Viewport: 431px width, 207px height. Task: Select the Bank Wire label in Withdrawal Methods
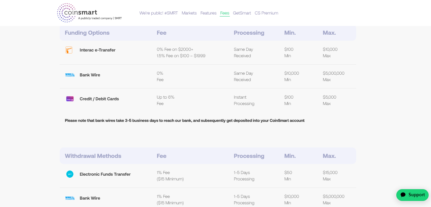(x=90, y=198)
